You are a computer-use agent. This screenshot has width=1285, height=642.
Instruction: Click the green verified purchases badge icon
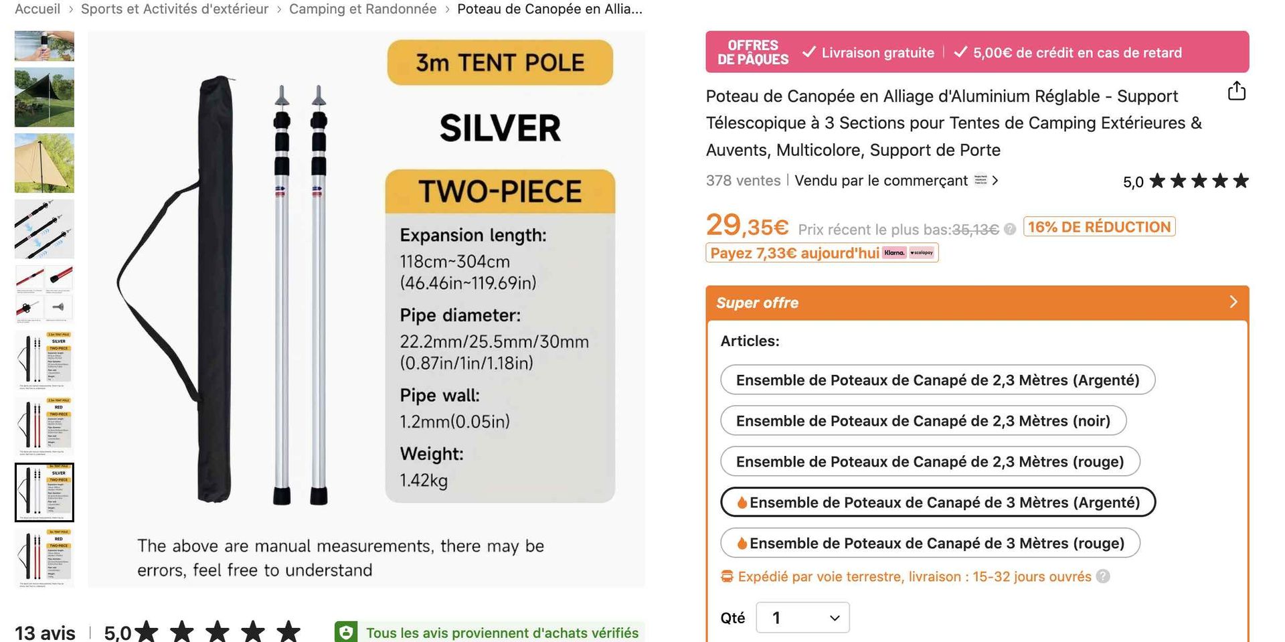click(346, 632)
